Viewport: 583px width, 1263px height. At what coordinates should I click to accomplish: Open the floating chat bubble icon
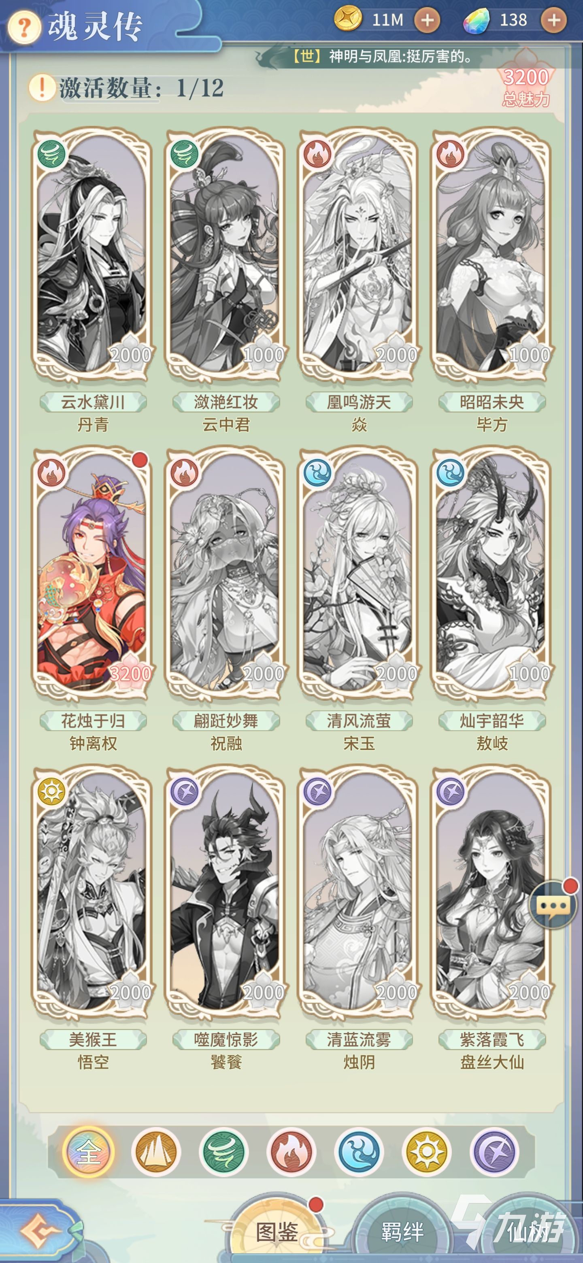(553, 906)
